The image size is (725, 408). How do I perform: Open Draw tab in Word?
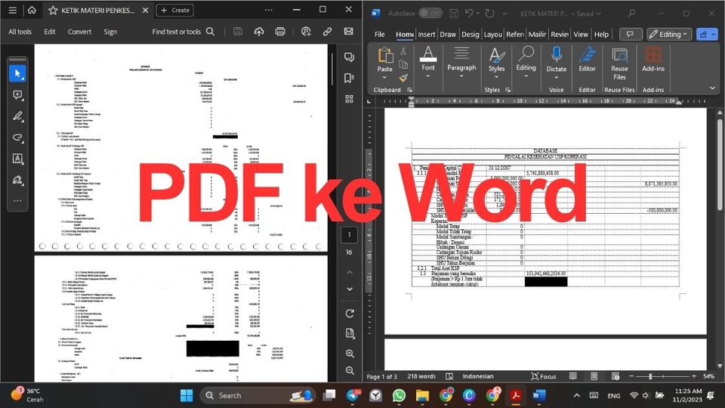[448, 34]
